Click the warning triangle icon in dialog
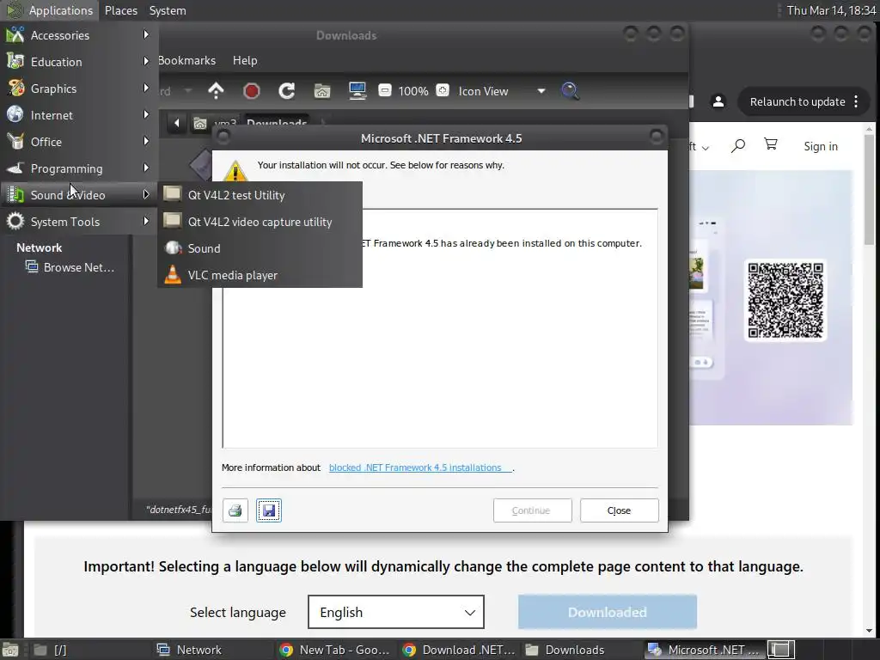Viewport: 880px width, 660px height. pos(235,171)
